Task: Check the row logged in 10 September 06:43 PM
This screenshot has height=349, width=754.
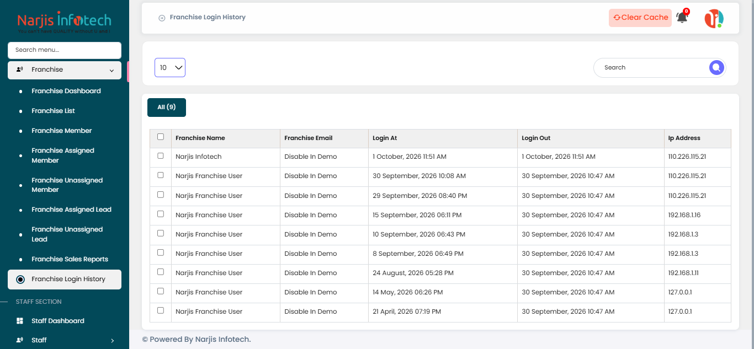Action: (x=161, y=233)
